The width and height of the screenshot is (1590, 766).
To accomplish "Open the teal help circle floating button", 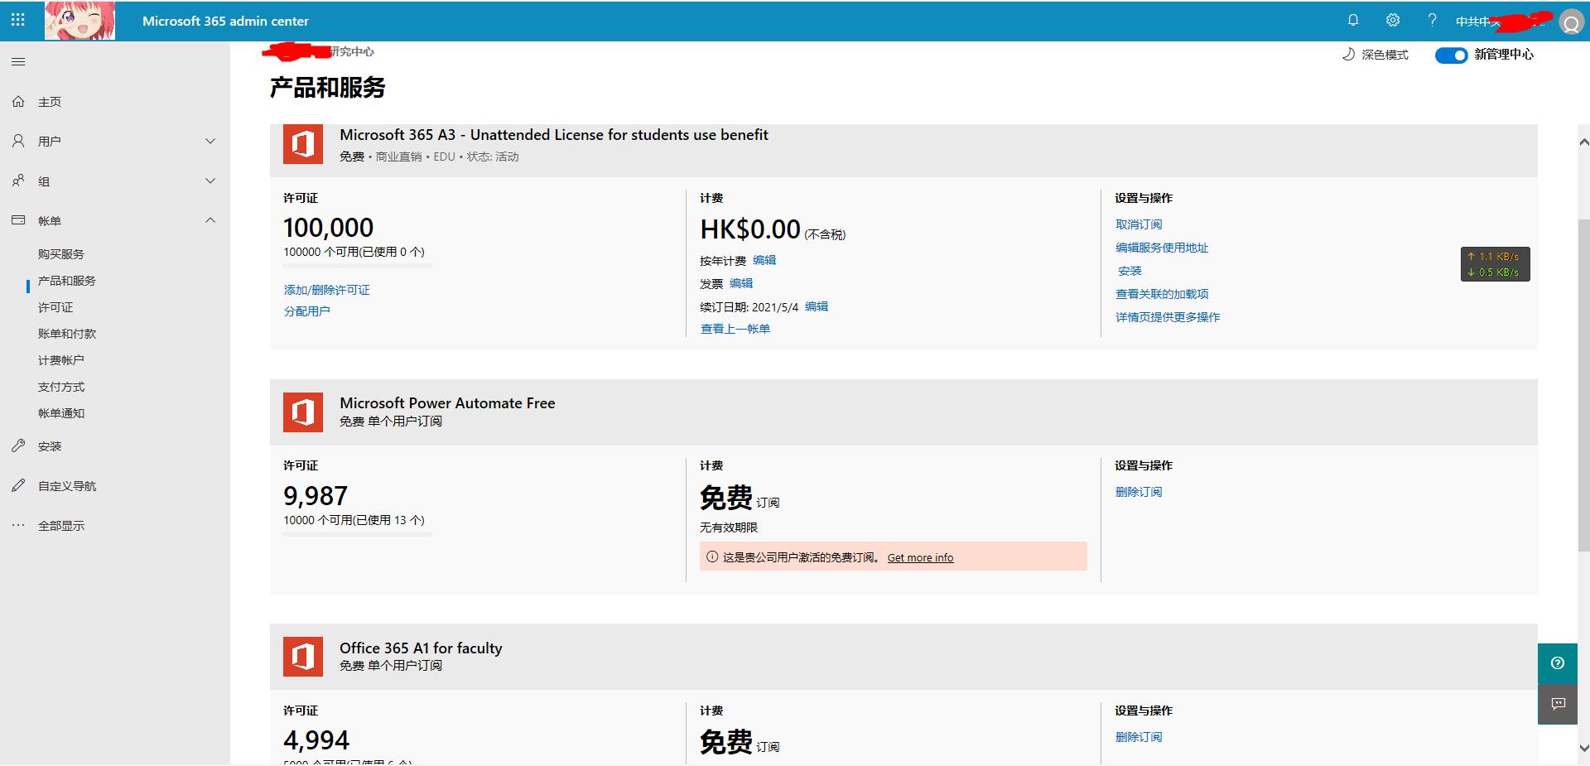I will (x=1558, y=663).
